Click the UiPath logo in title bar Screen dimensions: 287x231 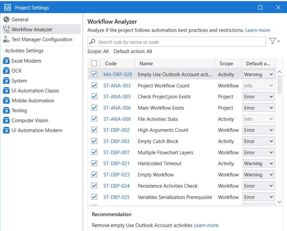8,7
